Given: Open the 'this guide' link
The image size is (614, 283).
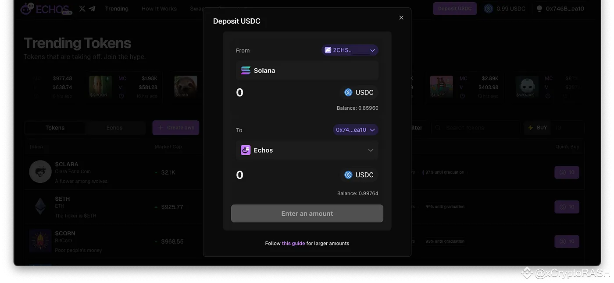Looking at the screenshot, I should click(x=293, y=244).
